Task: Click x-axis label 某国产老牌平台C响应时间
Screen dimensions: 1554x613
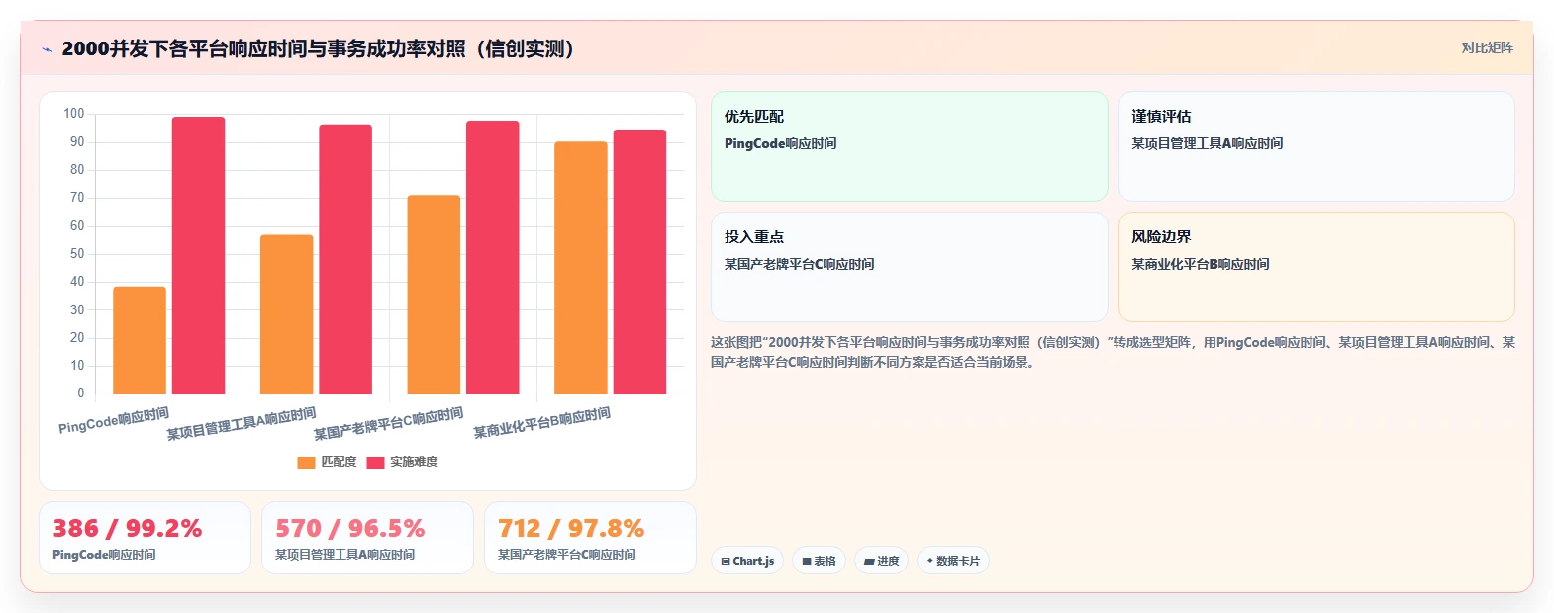Action: (x=389, y=423)
